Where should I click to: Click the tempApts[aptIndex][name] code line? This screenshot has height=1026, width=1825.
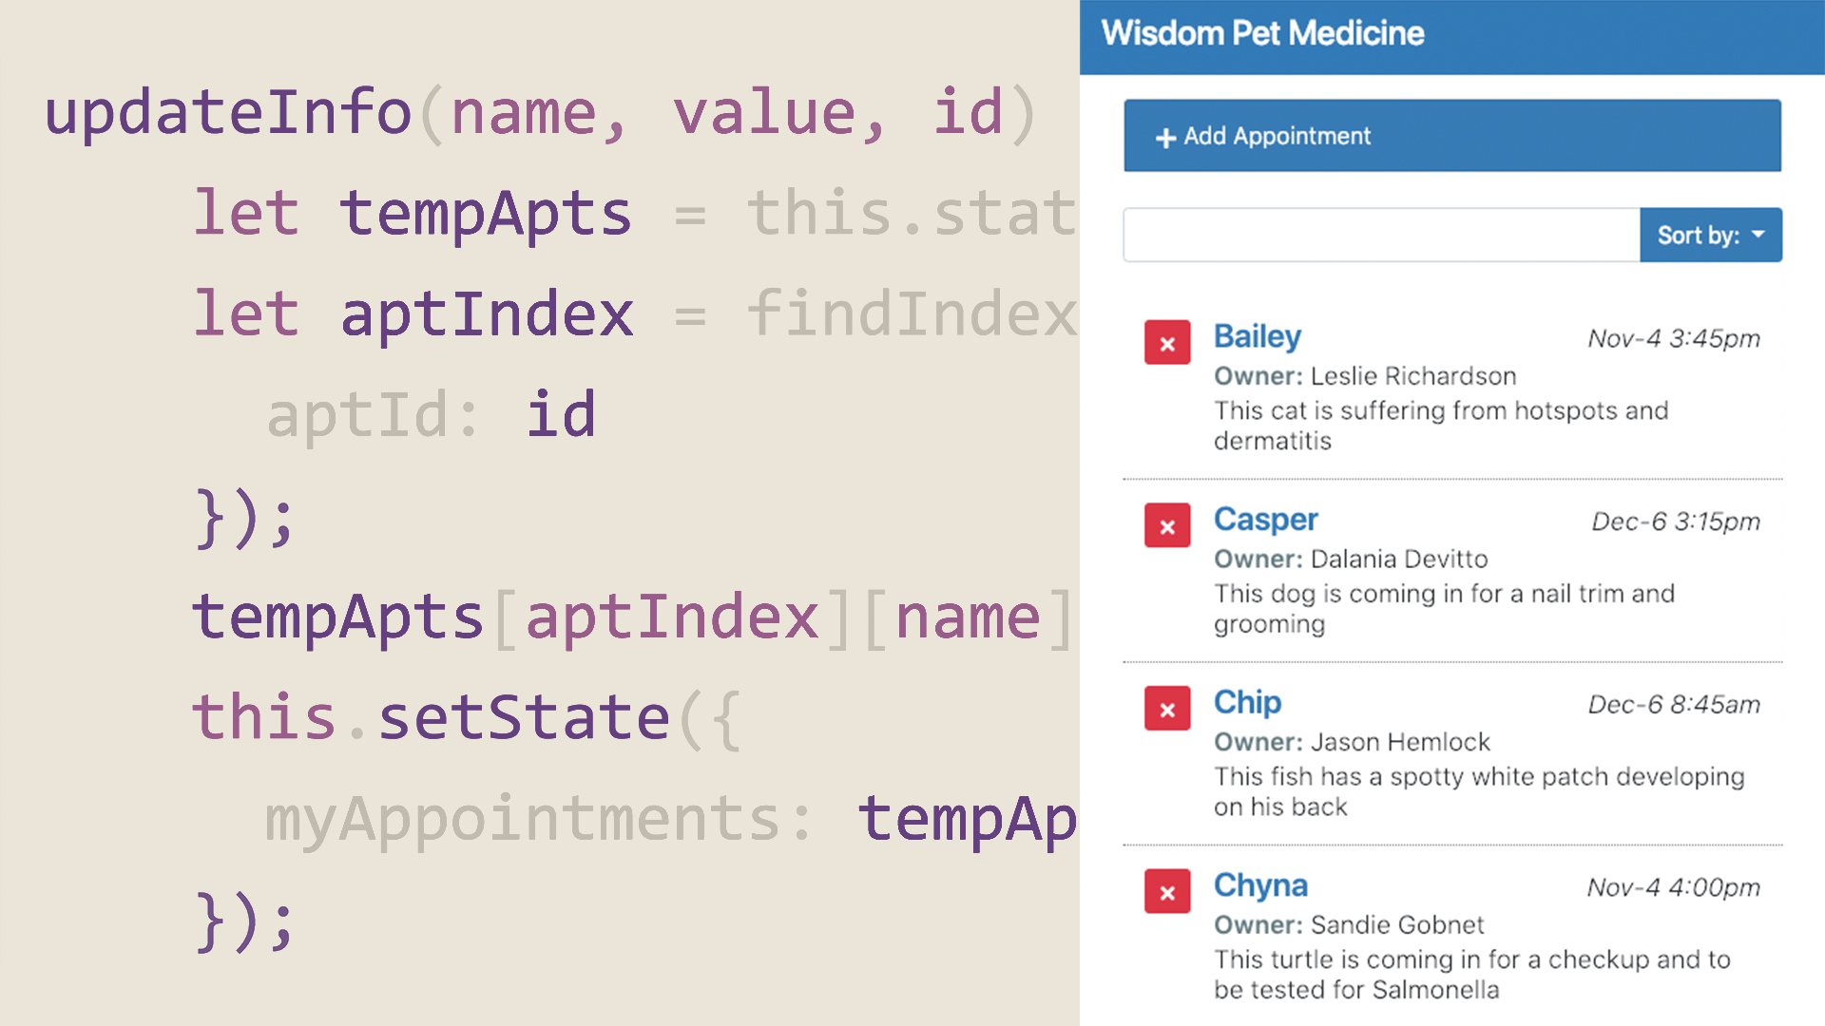(634, 617)
